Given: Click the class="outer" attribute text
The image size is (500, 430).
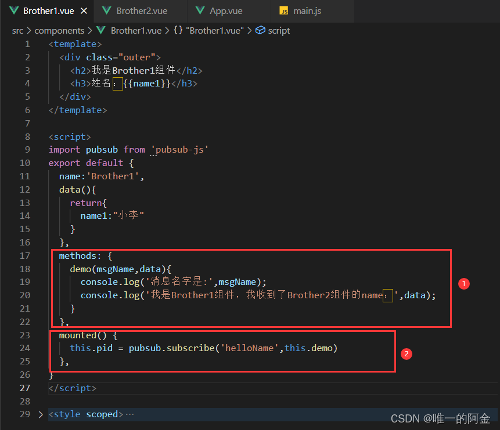Looking at the screenshot, I should (x=121, y=57).
